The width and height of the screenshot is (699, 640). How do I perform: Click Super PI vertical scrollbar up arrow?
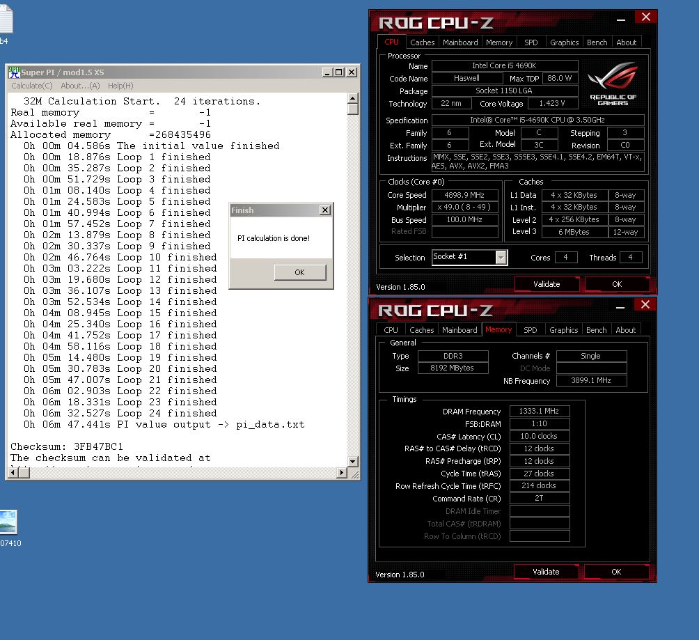click(x=352, y=98)
